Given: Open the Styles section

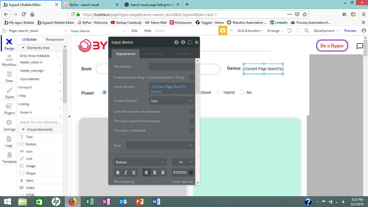Looking at the screenshot, I should point(9,93).
